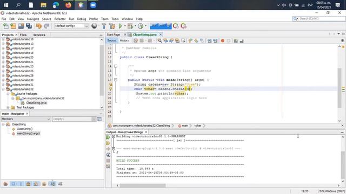The width and height of the screenshot is (346, 194).
Task: Click the Source view button
Action: point(111,40)
